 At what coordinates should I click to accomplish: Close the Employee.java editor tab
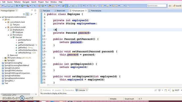pyautogui.click(x=86, y=10)
